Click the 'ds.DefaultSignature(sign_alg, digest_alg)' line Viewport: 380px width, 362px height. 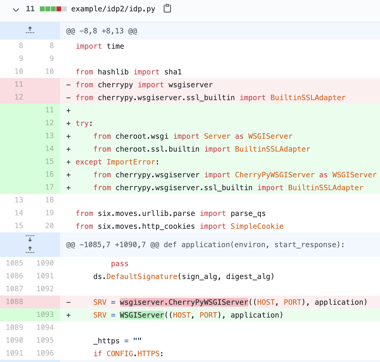click(x=220, y=276)
